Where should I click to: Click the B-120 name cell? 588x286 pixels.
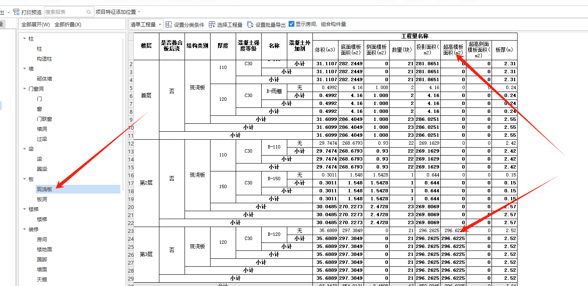click(274, 234)
